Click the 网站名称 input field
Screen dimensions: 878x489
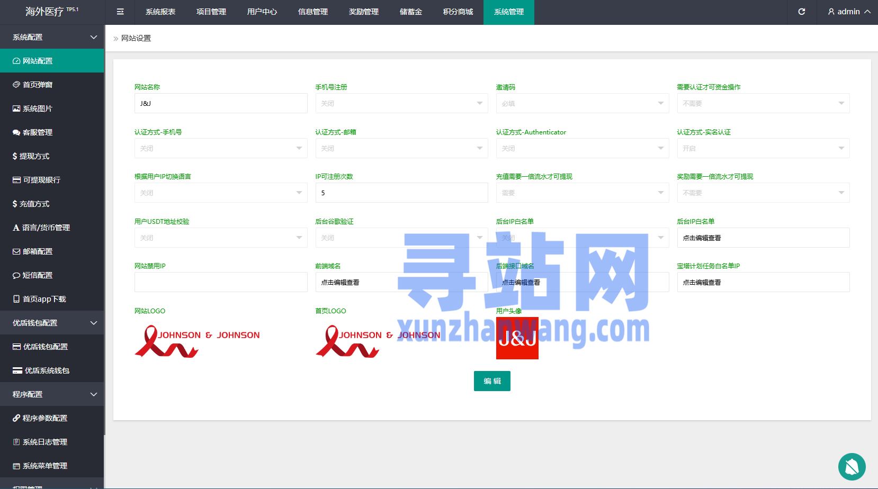click(x=221, y=103)
